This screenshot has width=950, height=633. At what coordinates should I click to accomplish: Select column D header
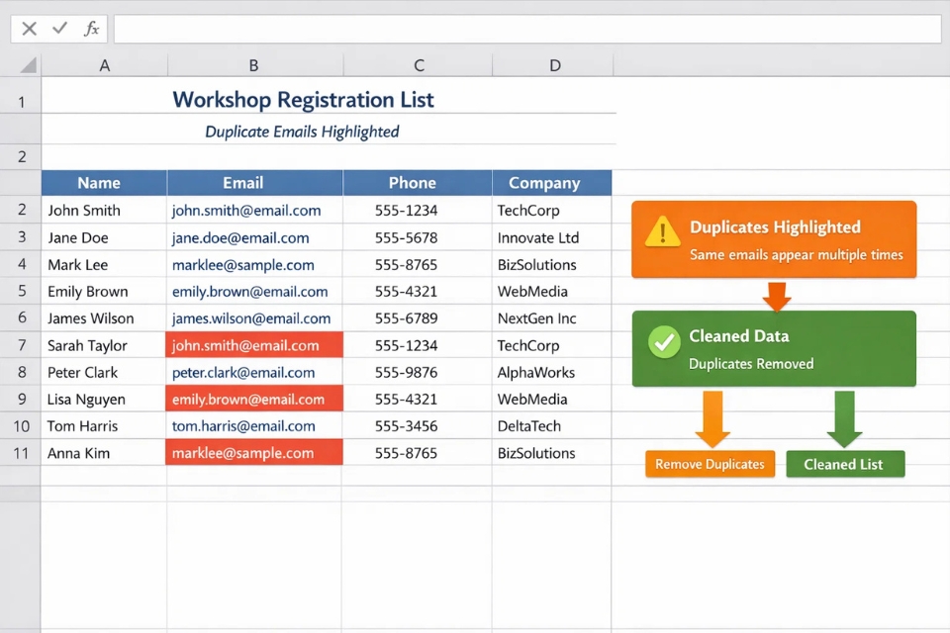[554, 64]
